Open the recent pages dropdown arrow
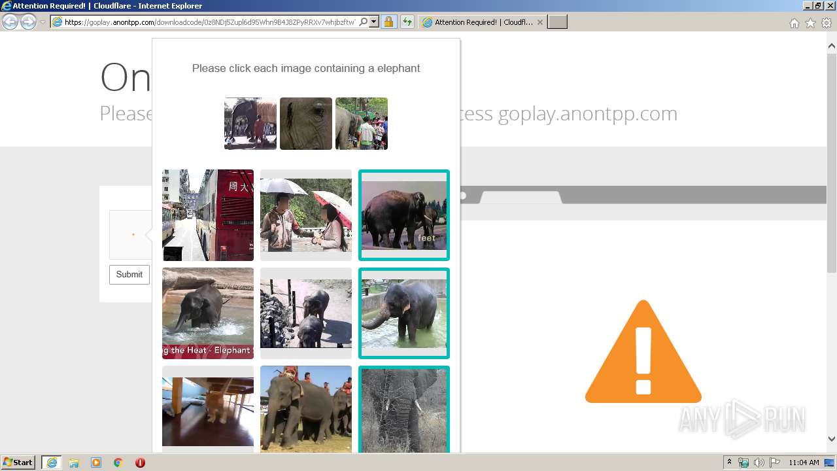837x471 pixels. point(43,22)
